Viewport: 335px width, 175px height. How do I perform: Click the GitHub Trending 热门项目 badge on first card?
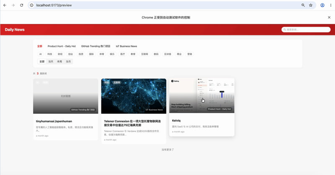coord(83,110)
